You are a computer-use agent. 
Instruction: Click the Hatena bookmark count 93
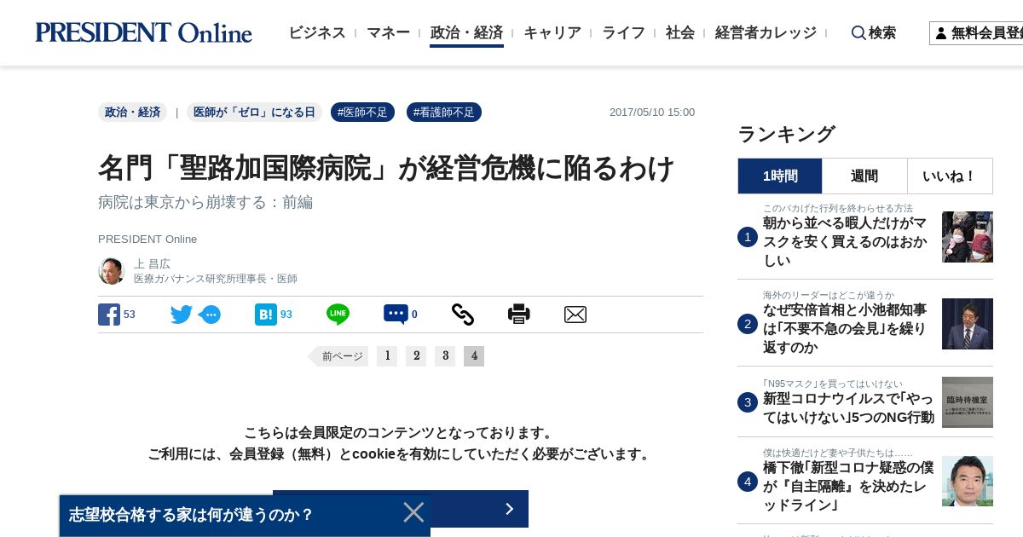click(x=286, y=315)
